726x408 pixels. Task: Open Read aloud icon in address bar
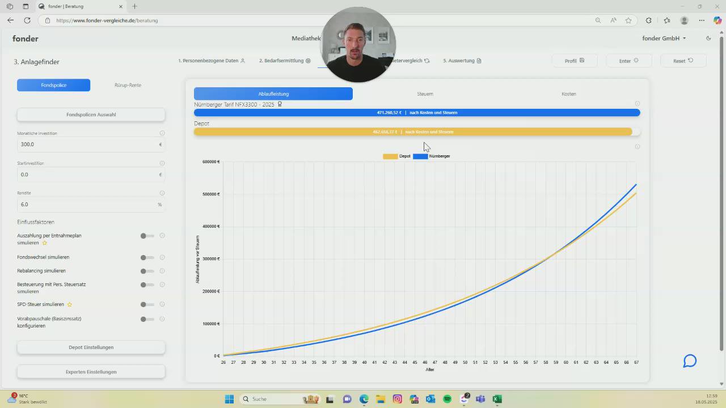tap(613, 20)
